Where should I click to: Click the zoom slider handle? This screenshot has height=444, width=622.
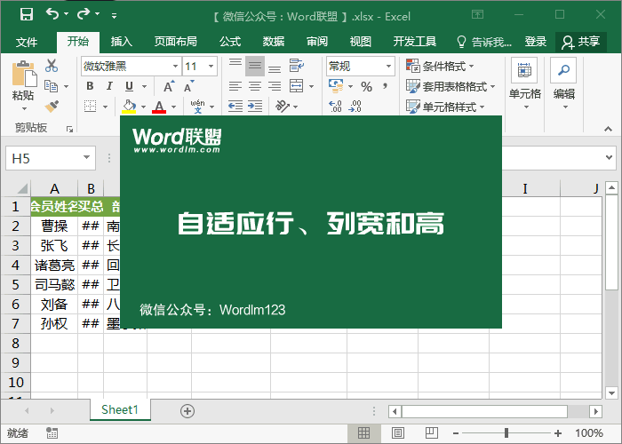506,433
